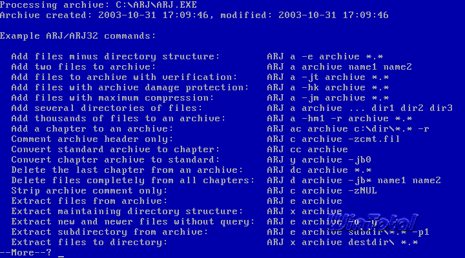
Task: Click the command 'ARJ a -e archive *.*'
Action: tap(327, 56)
